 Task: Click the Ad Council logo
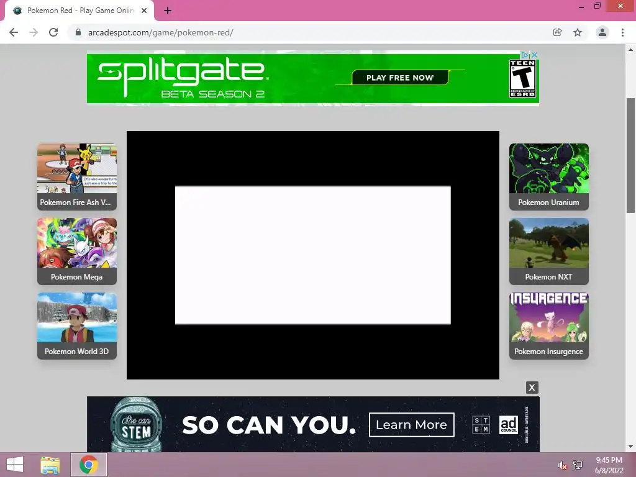pyautogui.click(x=509, y=425)
